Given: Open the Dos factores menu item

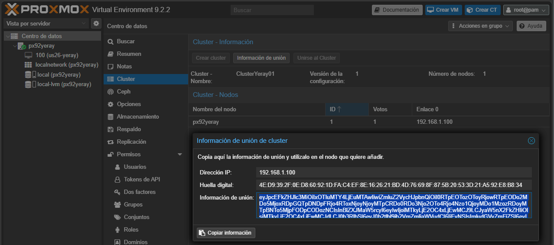Looking at the screenshot, I should [x=146, y=192].
